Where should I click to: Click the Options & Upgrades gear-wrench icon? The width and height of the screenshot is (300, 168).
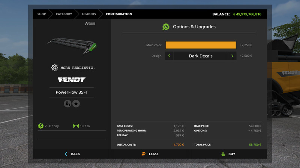(x=166, y=27)
